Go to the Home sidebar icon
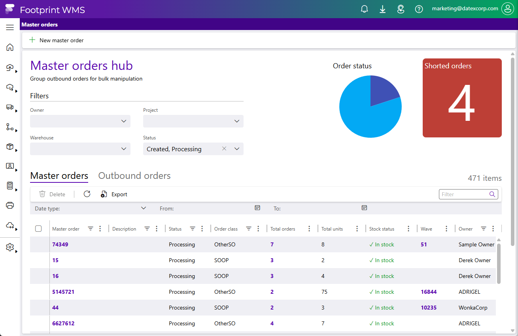 (x=10, y=47)
